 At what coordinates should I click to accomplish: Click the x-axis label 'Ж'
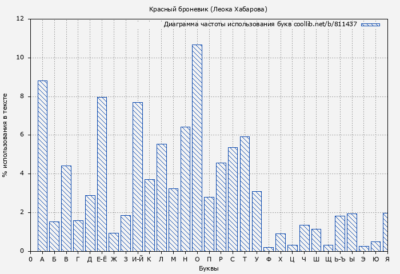pos(114,259)
